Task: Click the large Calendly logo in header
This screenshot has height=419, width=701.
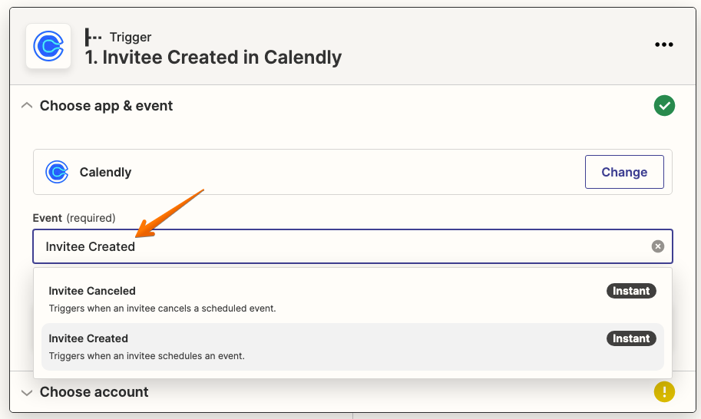Action: click(x=48, y=46)
